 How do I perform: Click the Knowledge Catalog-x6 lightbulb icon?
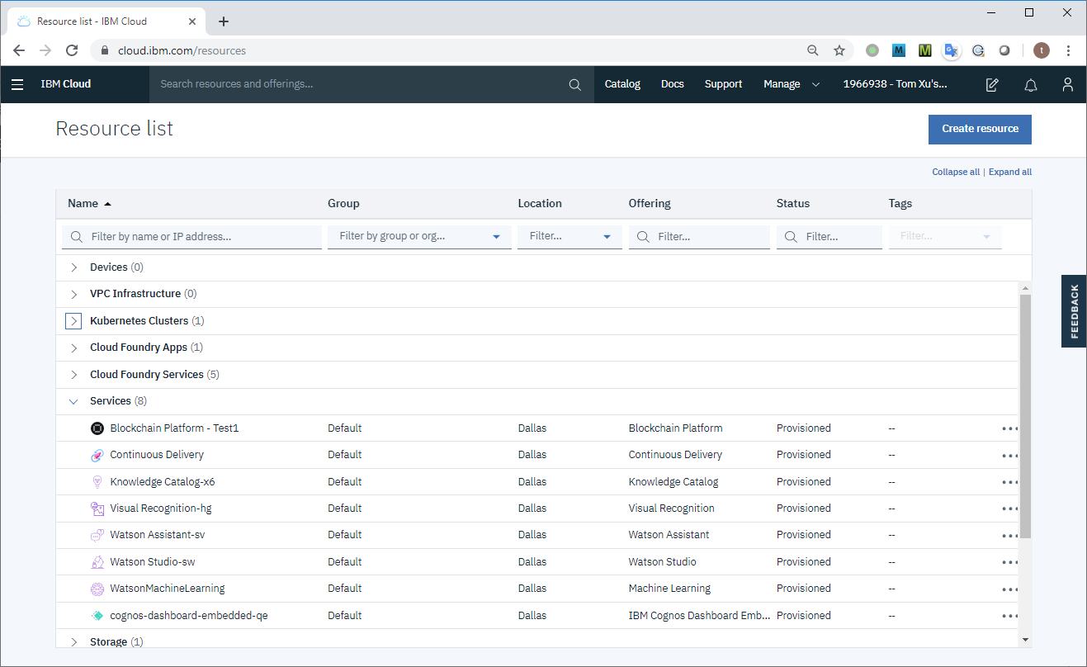pyautogui.click(x=97, y=481)
